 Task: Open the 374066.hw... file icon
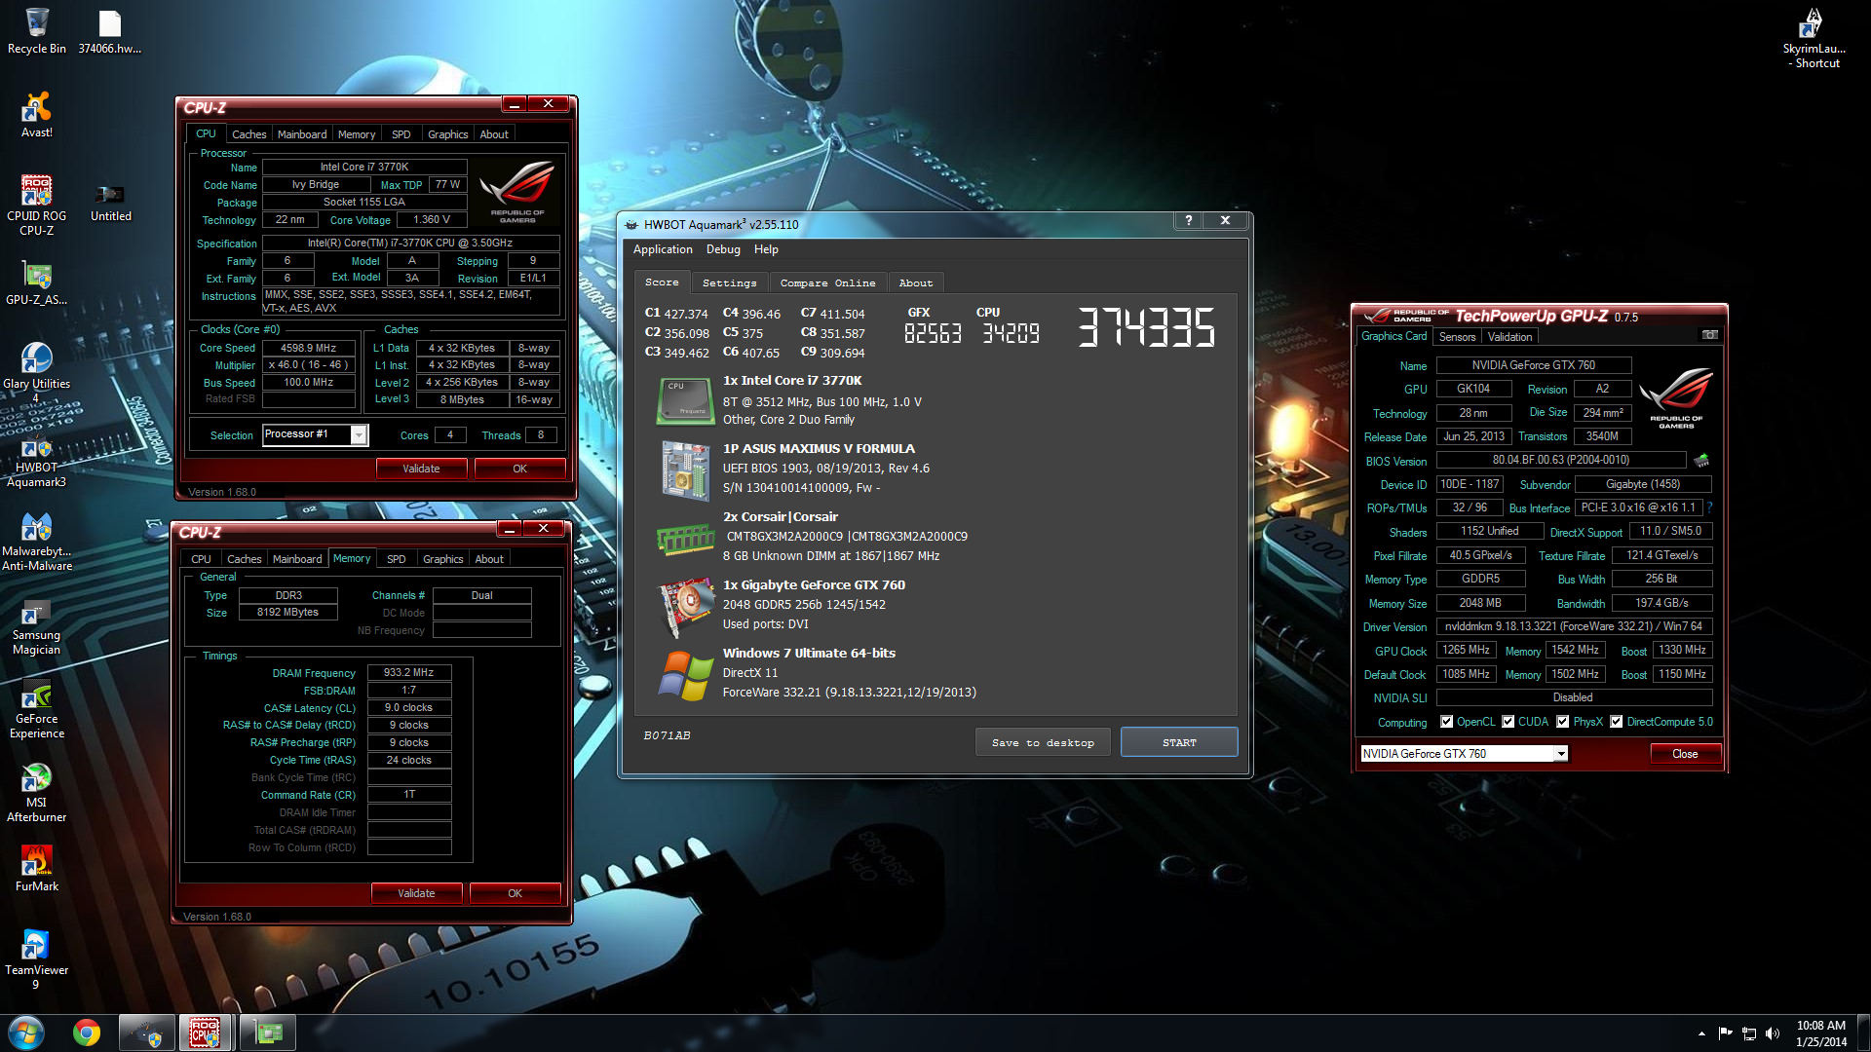[109, 31]
